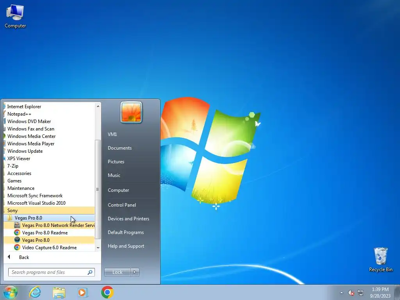Click the search magnifier icon

pyautogui.click(x=90, y=272)
